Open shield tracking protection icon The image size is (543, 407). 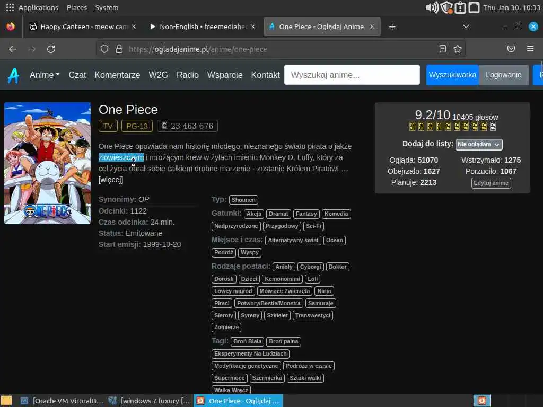coord(104,49)
